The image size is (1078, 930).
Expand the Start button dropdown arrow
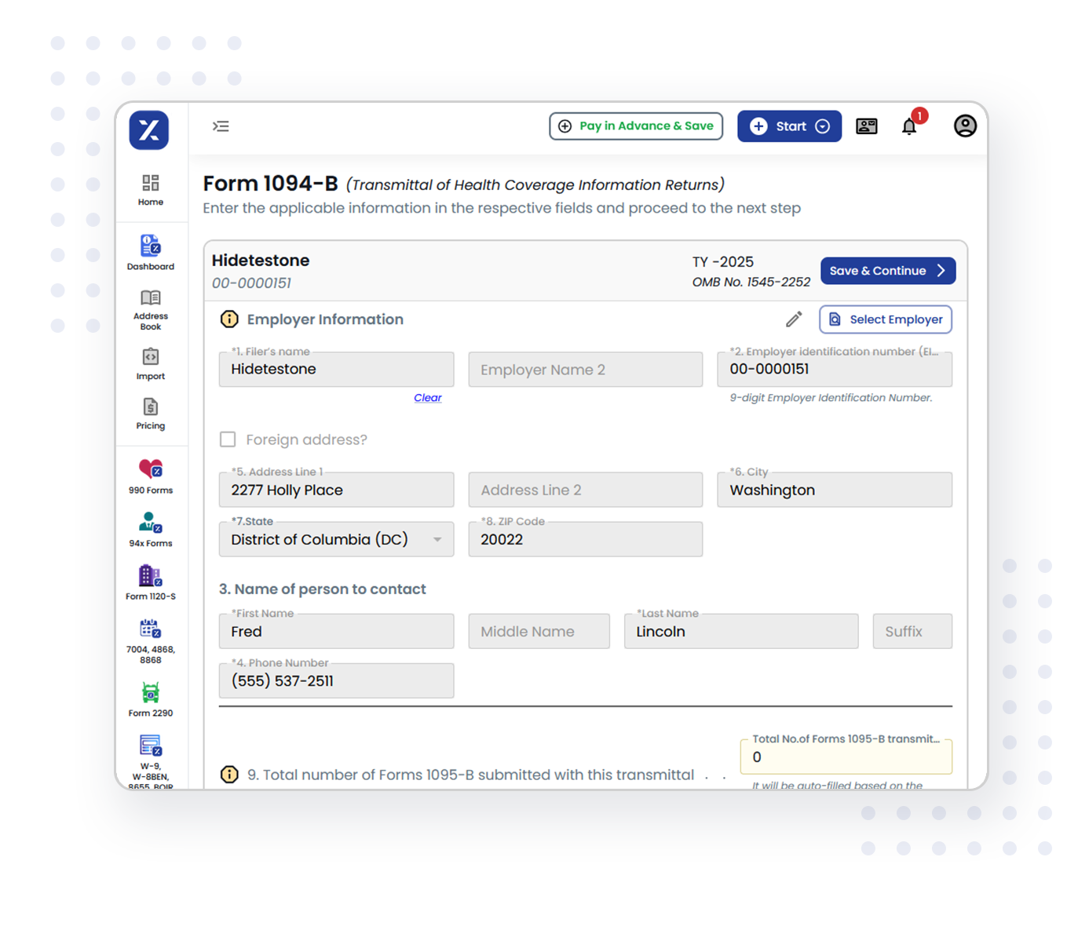click(x=822, y=126)
